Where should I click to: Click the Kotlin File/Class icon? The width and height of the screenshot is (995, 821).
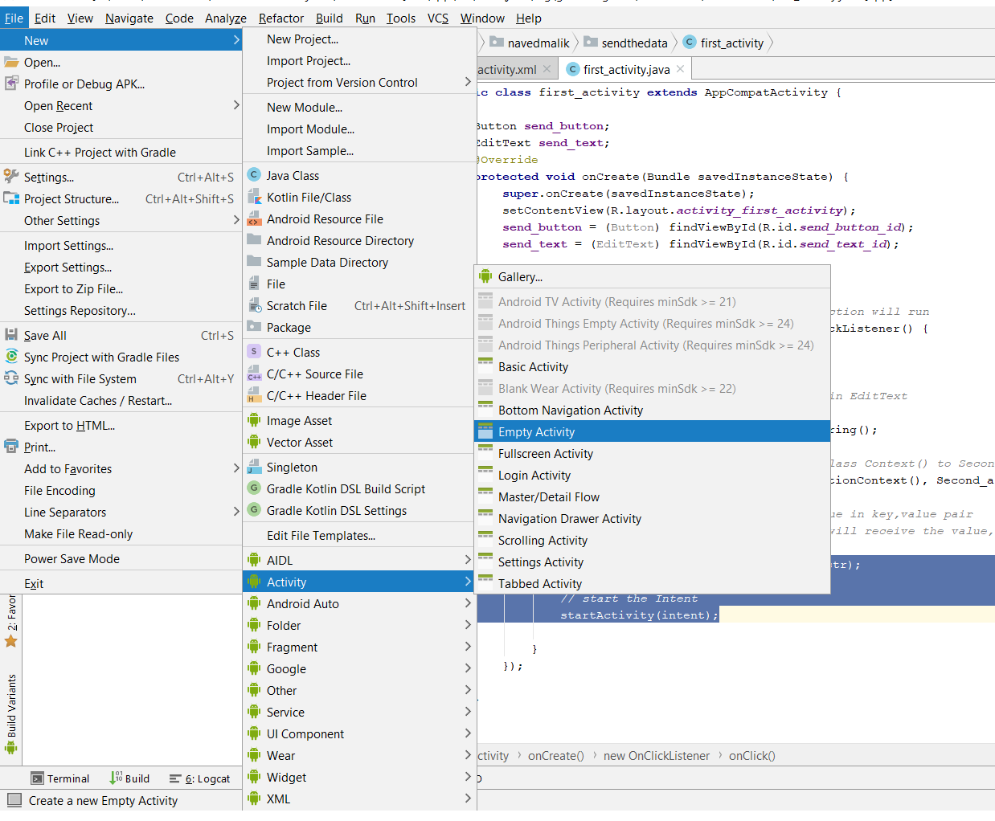[254, 197]
